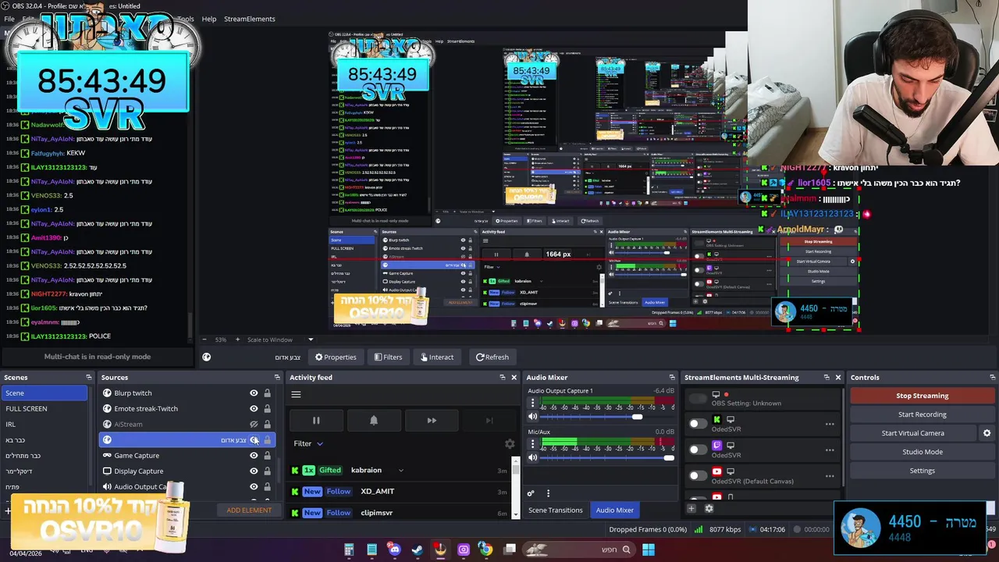The image size is (999, 562).
Task: Open Audio Mixer bottom vertical-dots menu
Action: click(548, 493)
